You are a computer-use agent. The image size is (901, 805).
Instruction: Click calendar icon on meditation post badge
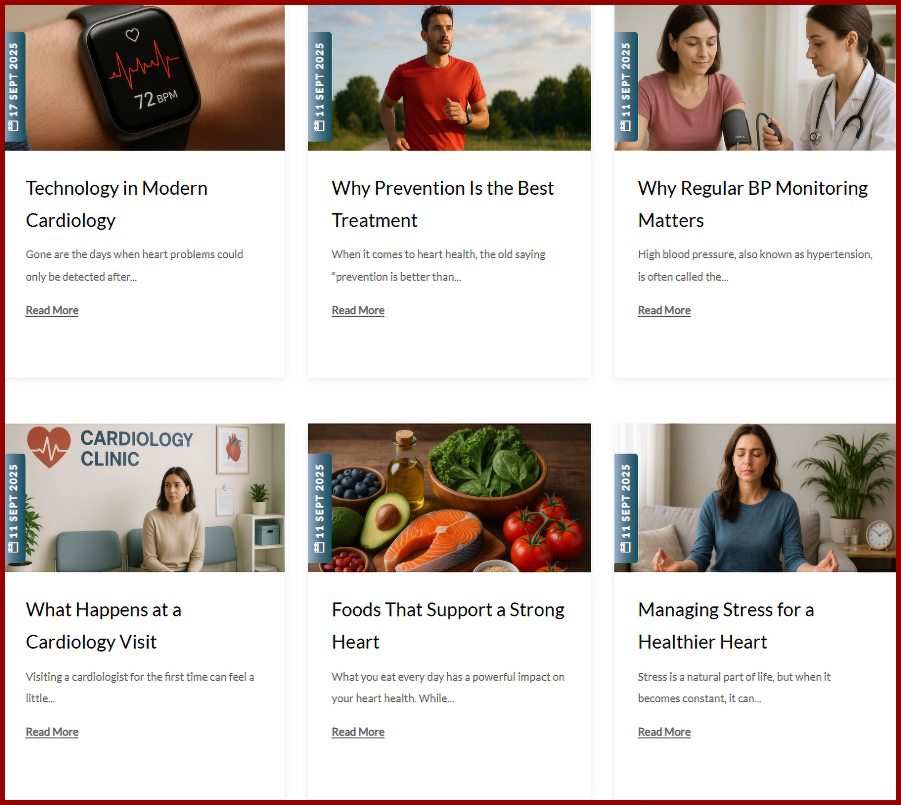pyautogui.click(x=626, y=548)
